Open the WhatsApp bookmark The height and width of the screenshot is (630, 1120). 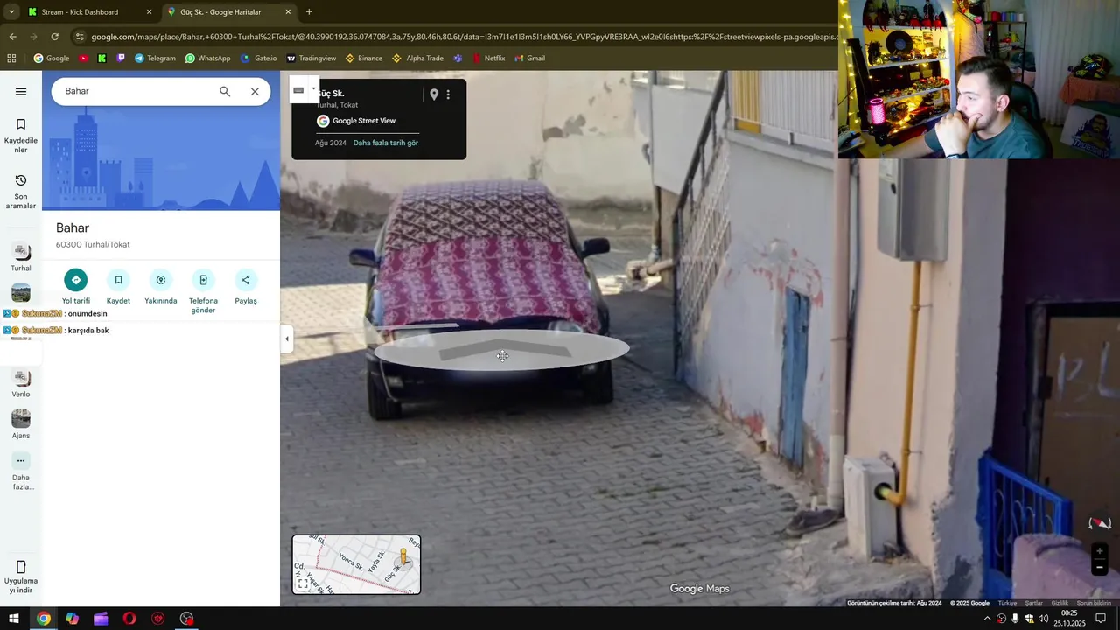click(207, 59)
